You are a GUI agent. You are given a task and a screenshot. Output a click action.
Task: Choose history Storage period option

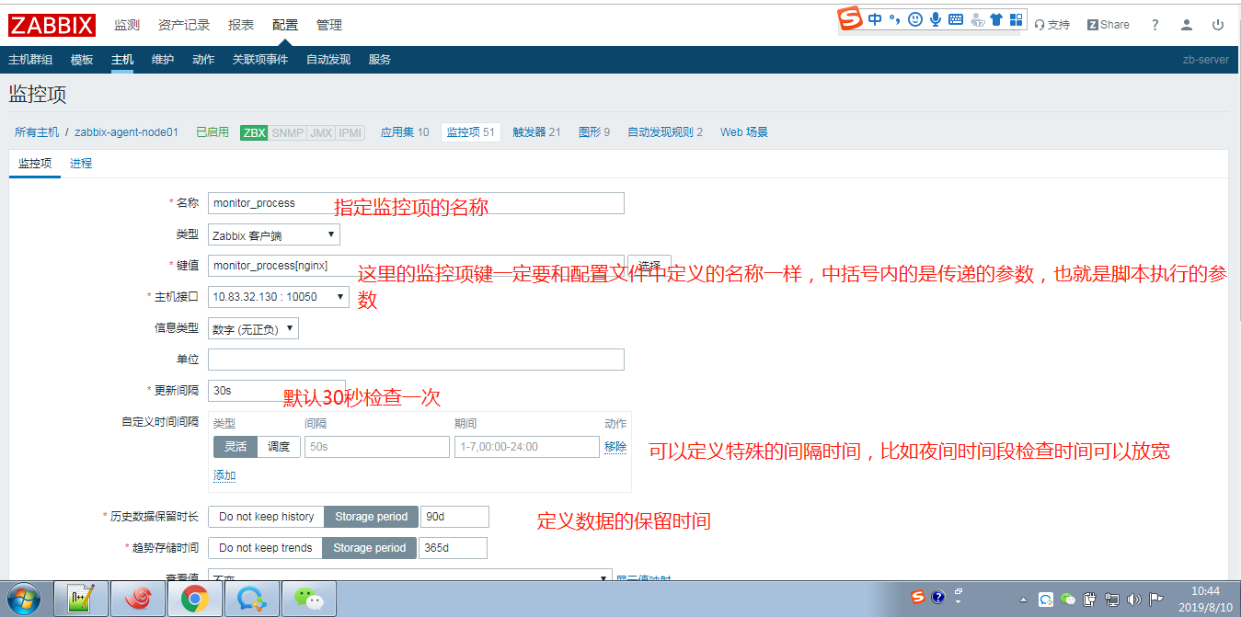click(x=372, y=516)
